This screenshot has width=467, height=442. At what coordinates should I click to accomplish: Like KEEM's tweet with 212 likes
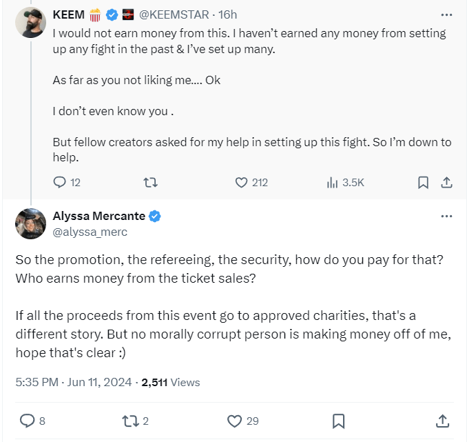[241, 183]
